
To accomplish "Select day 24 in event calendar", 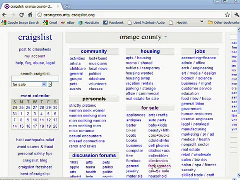I will coord(15,107).
